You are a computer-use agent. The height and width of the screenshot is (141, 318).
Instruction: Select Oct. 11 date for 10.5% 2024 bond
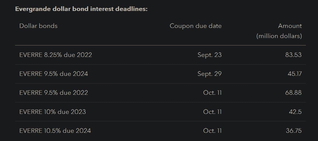(x=212, y=131)
